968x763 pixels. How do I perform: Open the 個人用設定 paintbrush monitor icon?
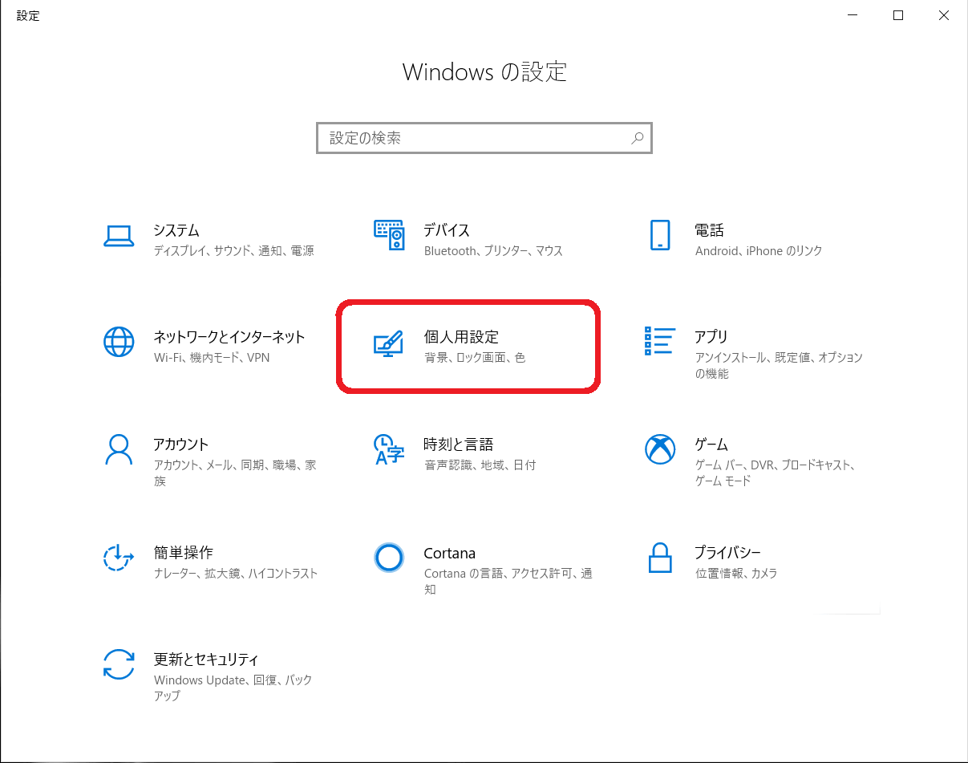(x=389, y=343)
